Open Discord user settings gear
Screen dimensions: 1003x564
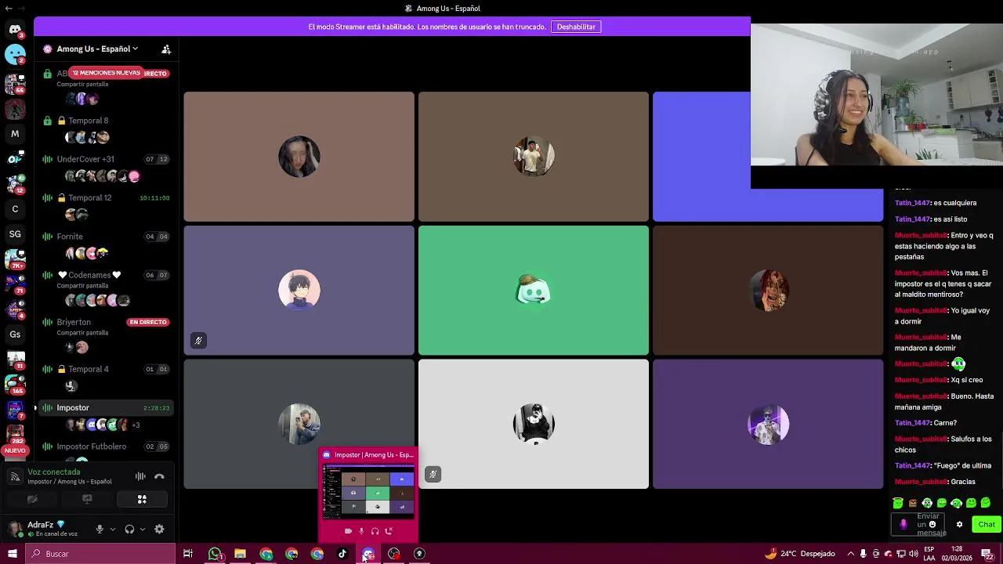pos(159,529)
